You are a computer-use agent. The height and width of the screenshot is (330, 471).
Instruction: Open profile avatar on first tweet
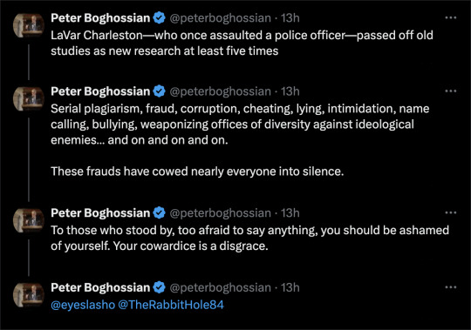click(29, 25)
